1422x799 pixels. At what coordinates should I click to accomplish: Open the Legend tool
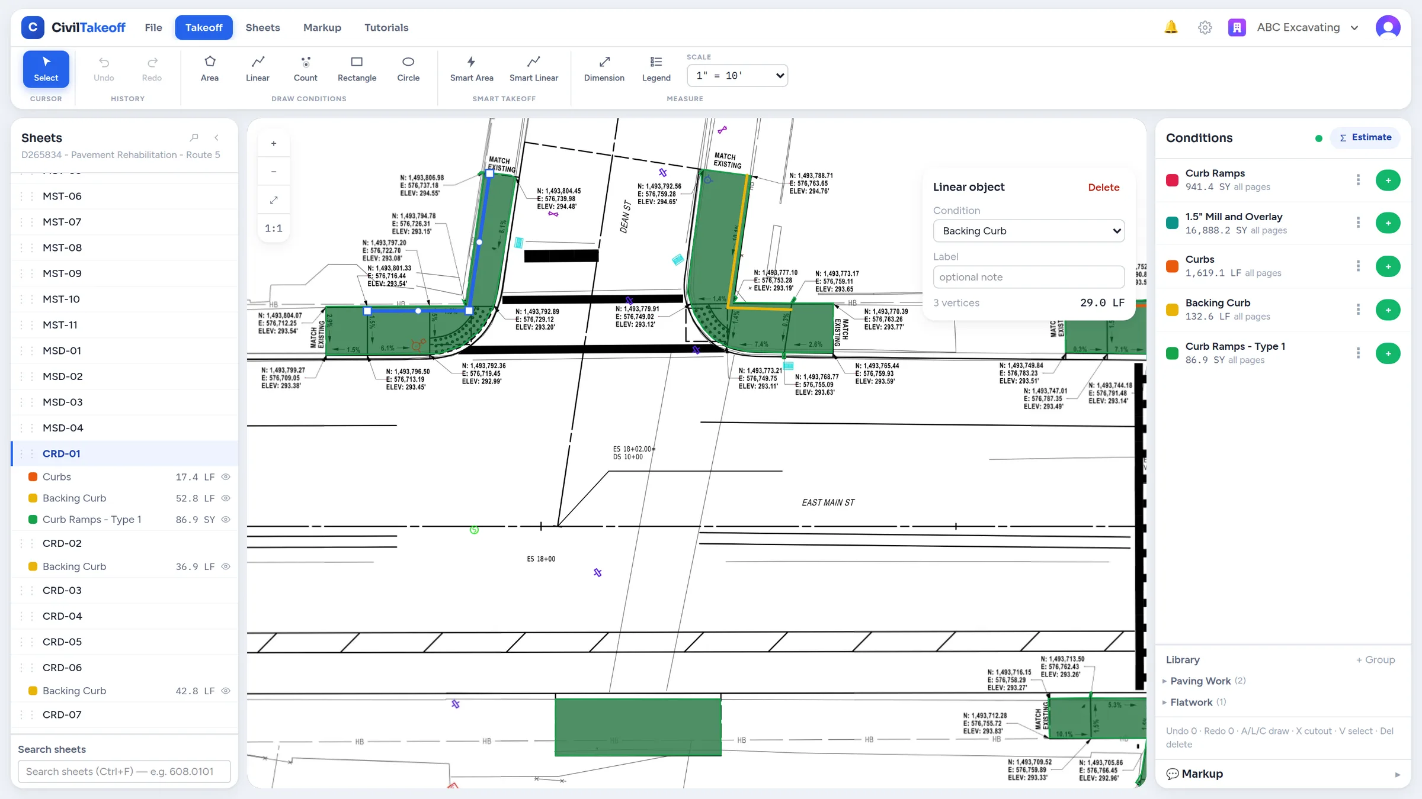(x=656, y=69)
